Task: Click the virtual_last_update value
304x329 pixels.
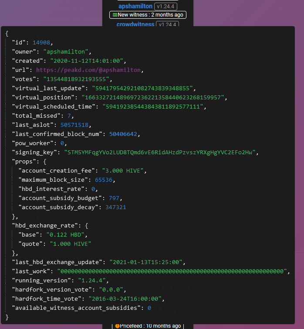Action: pos(142,88)
